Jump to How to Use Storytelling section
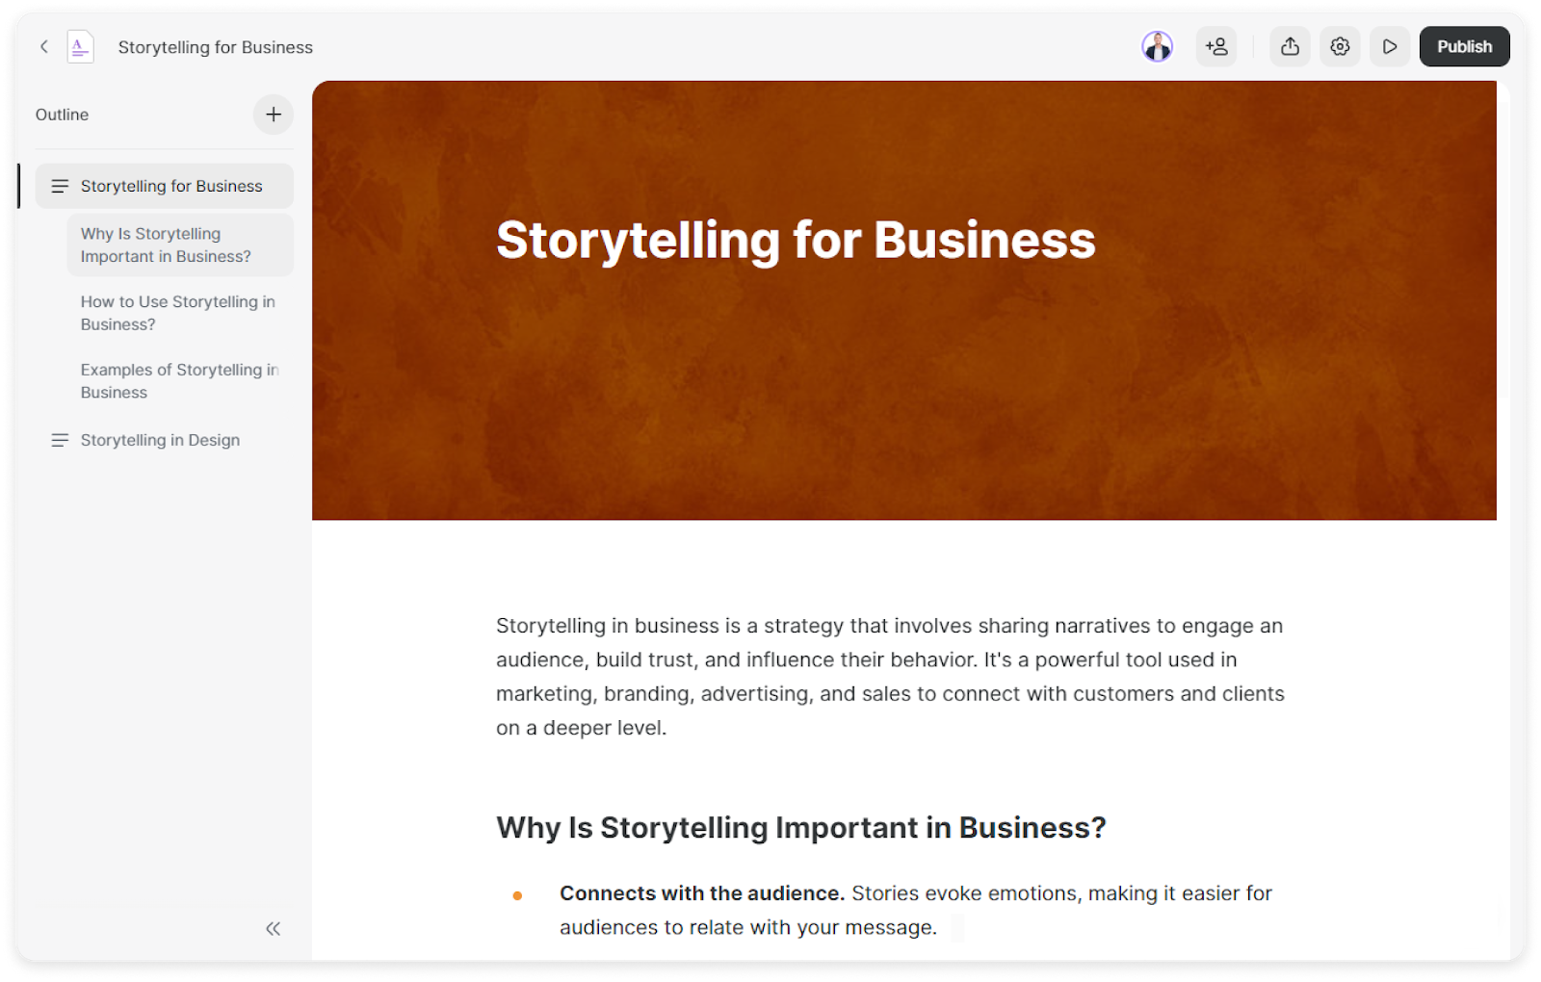Screen dimensions: 1541x982 177,313
